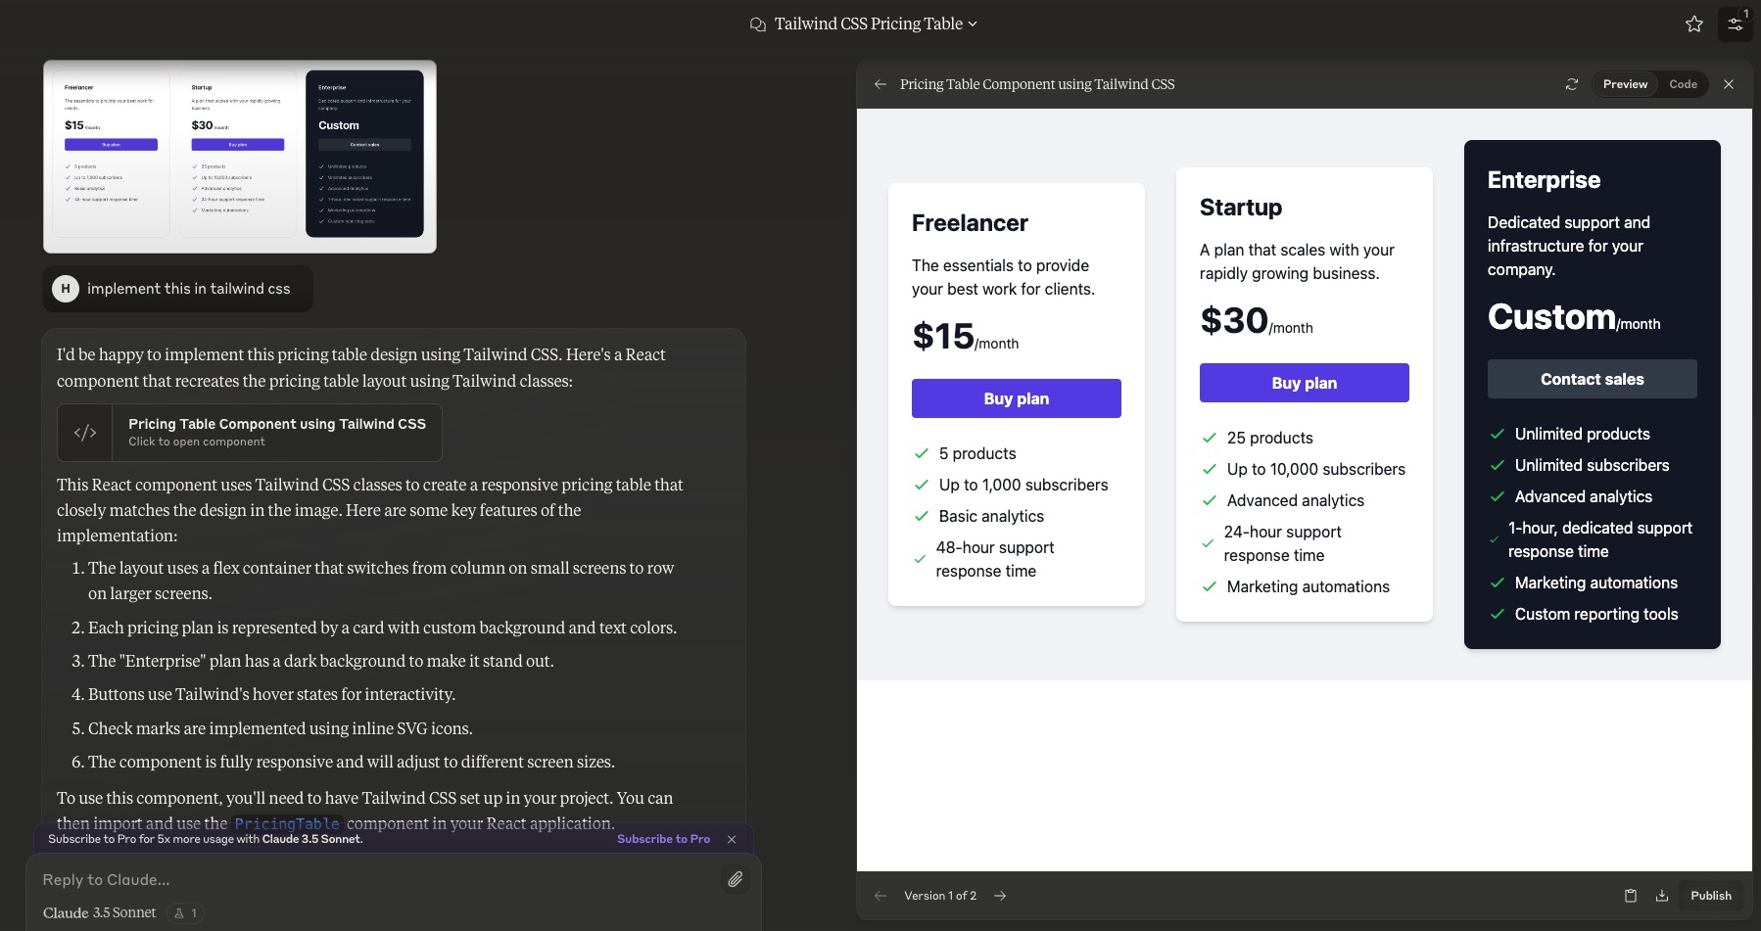The width and height of the screenshot is (1761, 931).
Task: Click the feature preview flask badge
Action: click(x=185, y=912)
